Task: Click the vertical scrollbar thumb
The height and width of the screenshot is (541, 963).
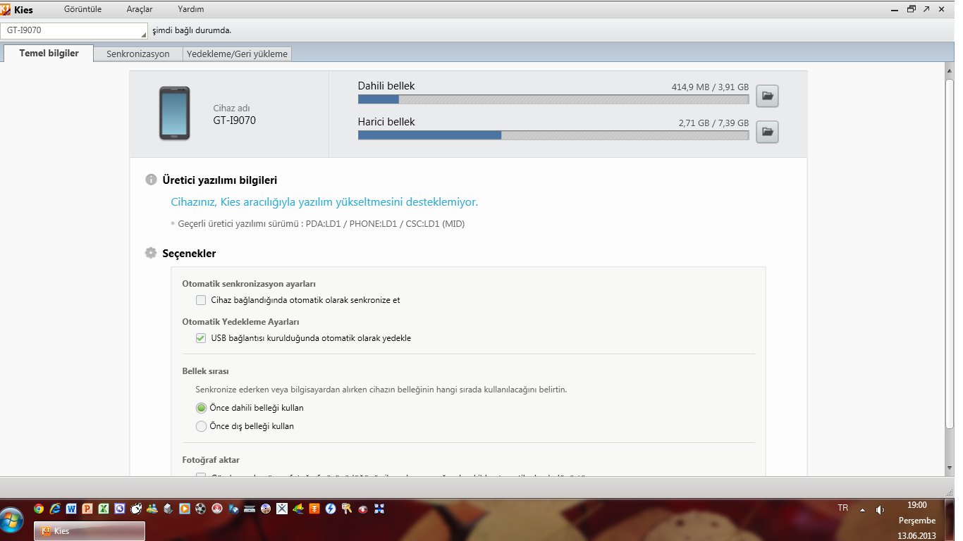Action: (x=949, y=254)
